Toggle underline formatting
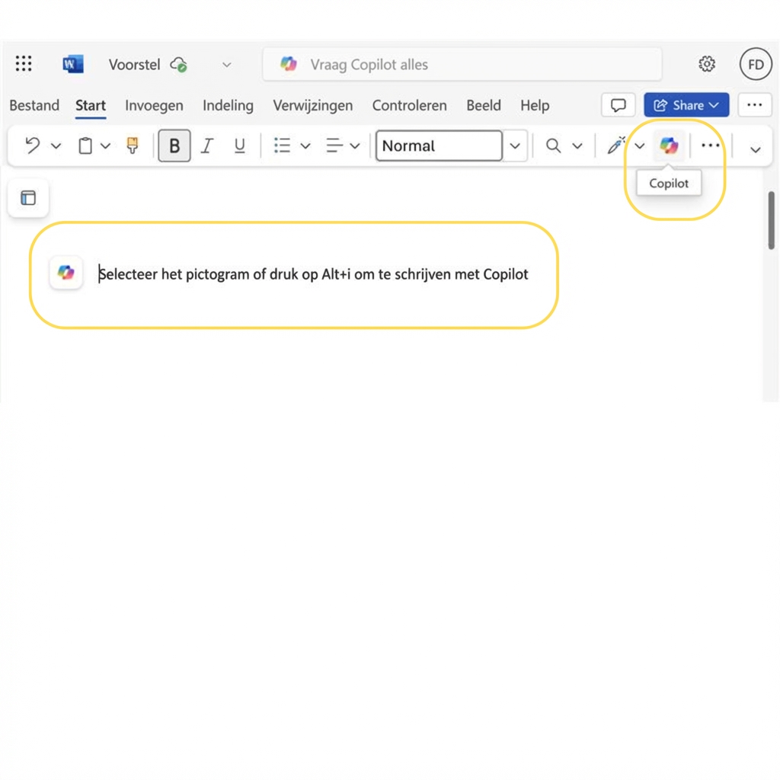This screenshot has height=780, width=780. pyautogui.click(x=239, y=145)
